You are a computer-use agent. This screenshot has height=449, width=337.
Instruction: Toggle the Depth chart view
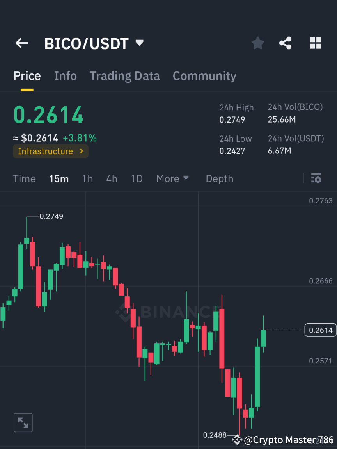pos(219,178)
